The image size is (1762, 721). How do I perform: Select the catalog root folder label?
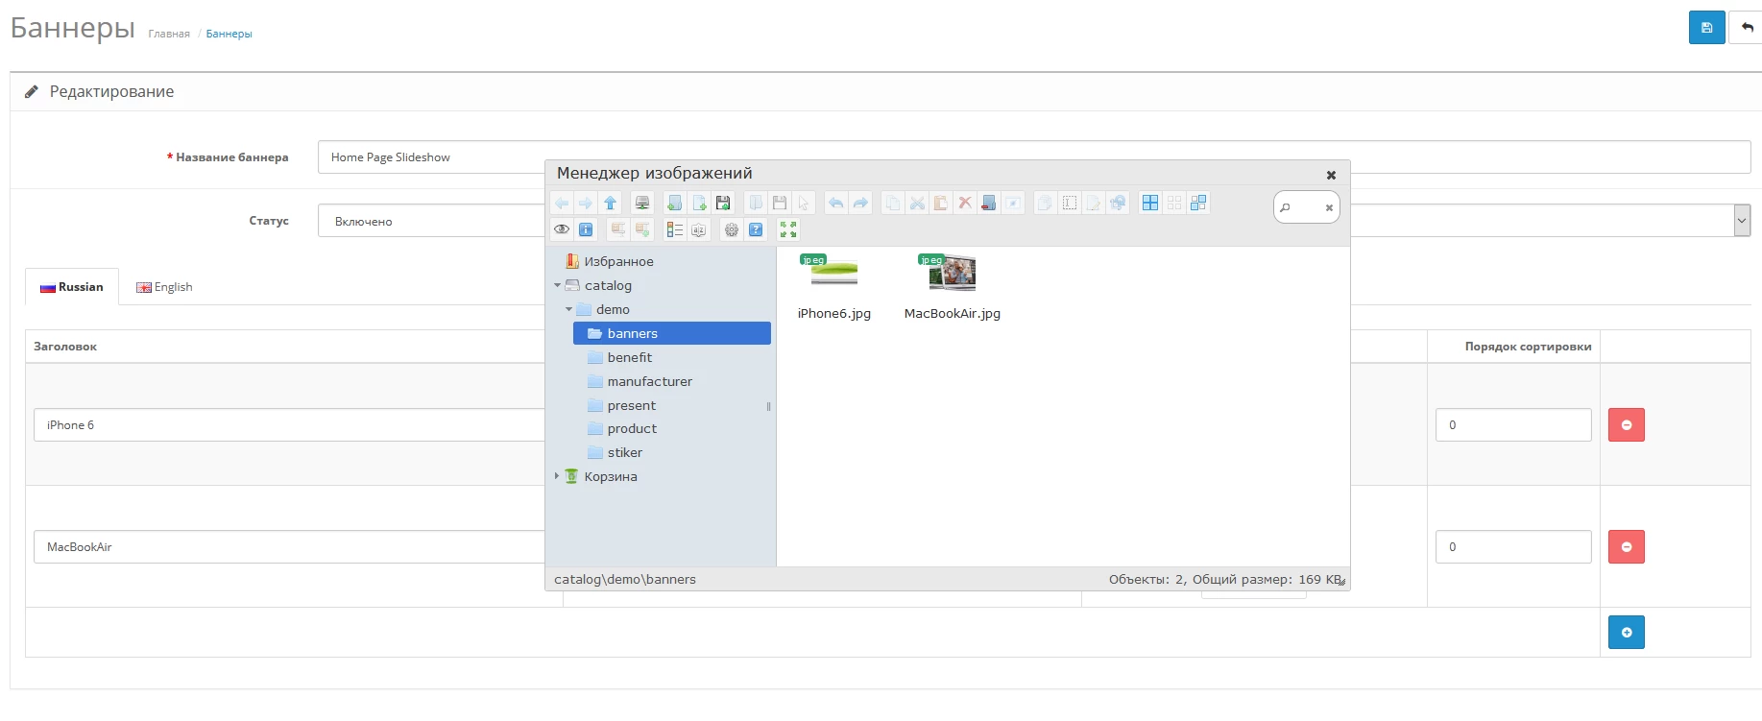[x=608, y=285]
